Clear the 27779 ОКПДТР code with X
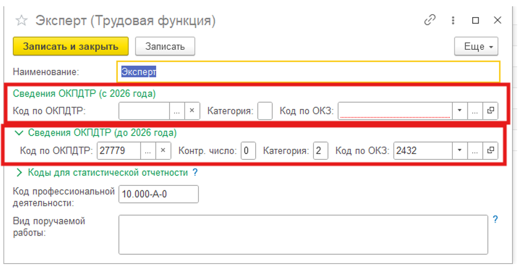The width and height of the screenshot is (520, 268). tap(163, 151)
